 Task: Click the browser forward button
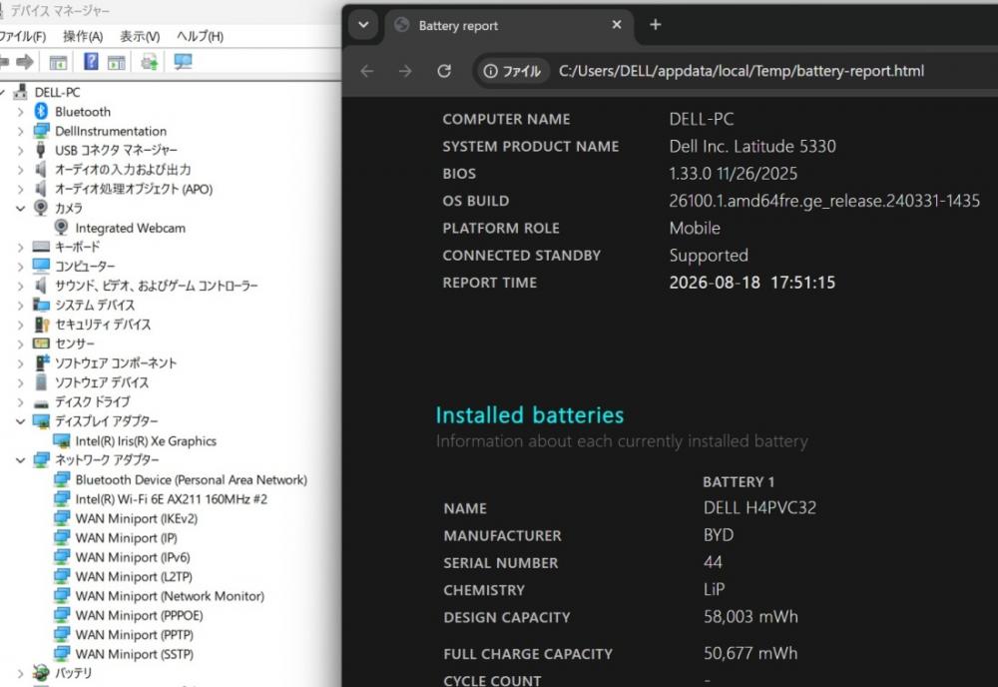click(x=405, y=71)
